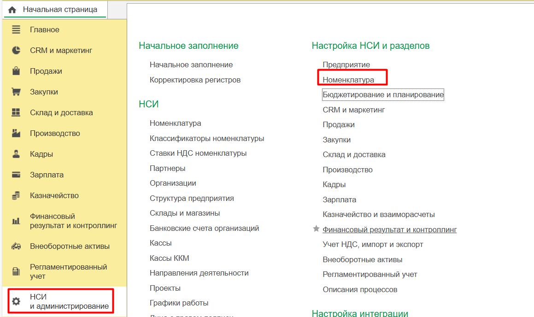Click the warehouse grid icon for Склад и доставка

tap(16, 113)
